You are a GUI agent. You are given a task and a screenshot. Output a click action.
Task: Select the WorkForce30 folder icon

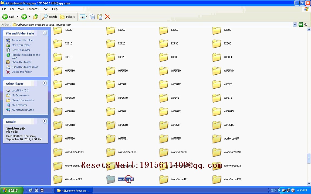[x=164, y=152]
